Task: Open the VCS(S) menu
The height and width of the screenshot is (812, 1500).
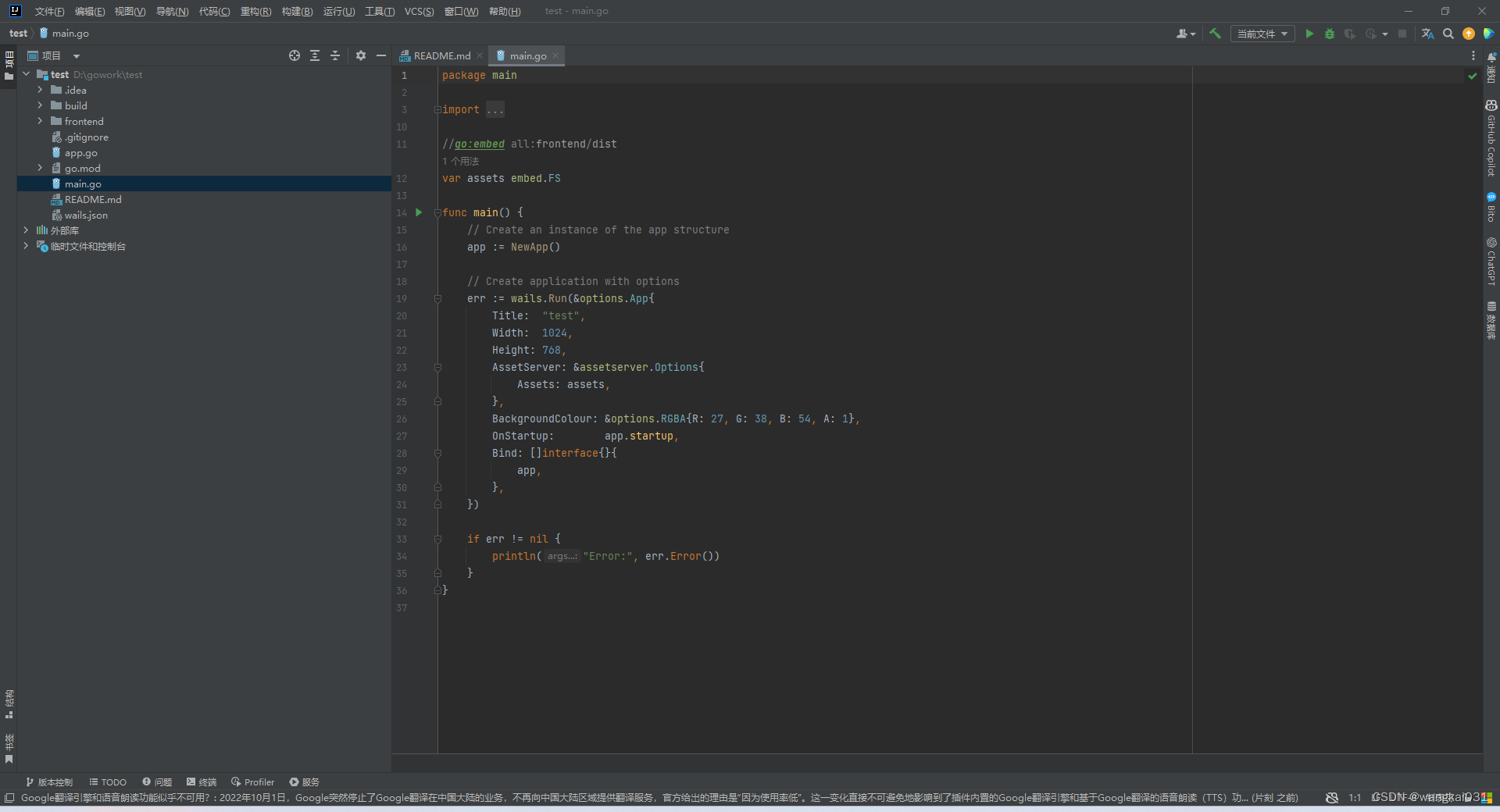Action: 419,11
